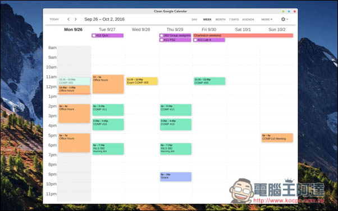Click the Mon 9/26 day header
The width and height of the screenshot is (338, 211).
click(74, 30)
